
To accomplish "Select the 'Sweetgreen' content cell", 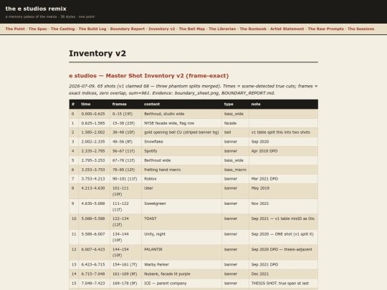I will pyautogui.click(x=181, y=206).
